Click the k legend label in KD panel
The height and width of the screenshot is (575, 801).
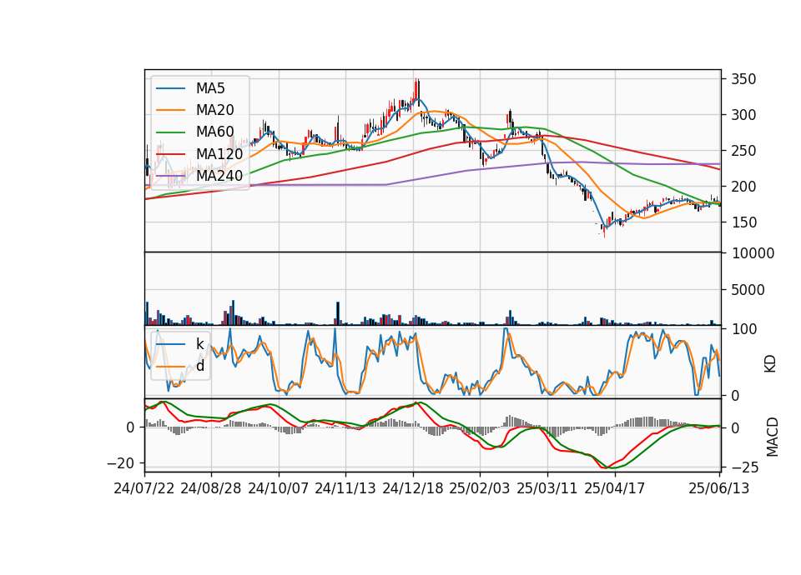(x=199, y=343)
